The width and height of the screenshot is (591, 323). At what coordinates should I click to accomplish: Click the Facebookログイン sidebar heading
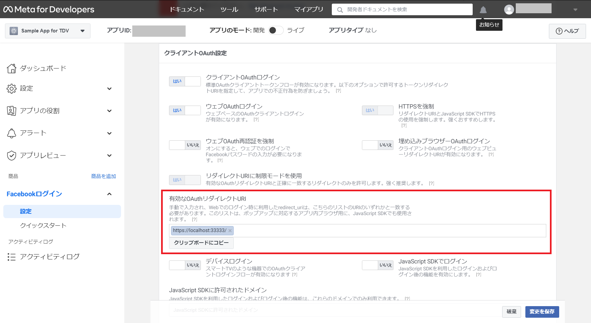[x=34, y=194]
